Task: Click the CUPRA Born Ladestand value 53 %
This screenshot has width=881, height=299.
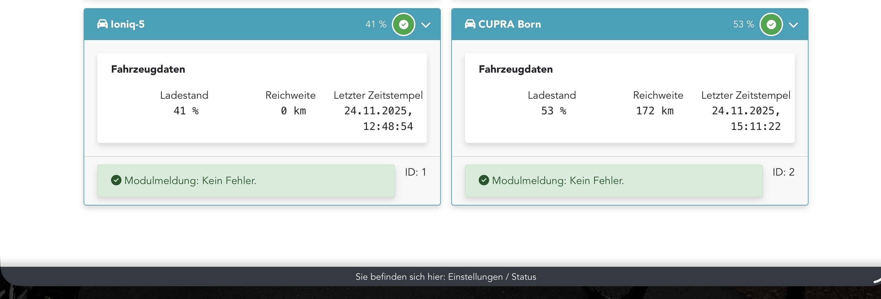Action: coord(554,111)
